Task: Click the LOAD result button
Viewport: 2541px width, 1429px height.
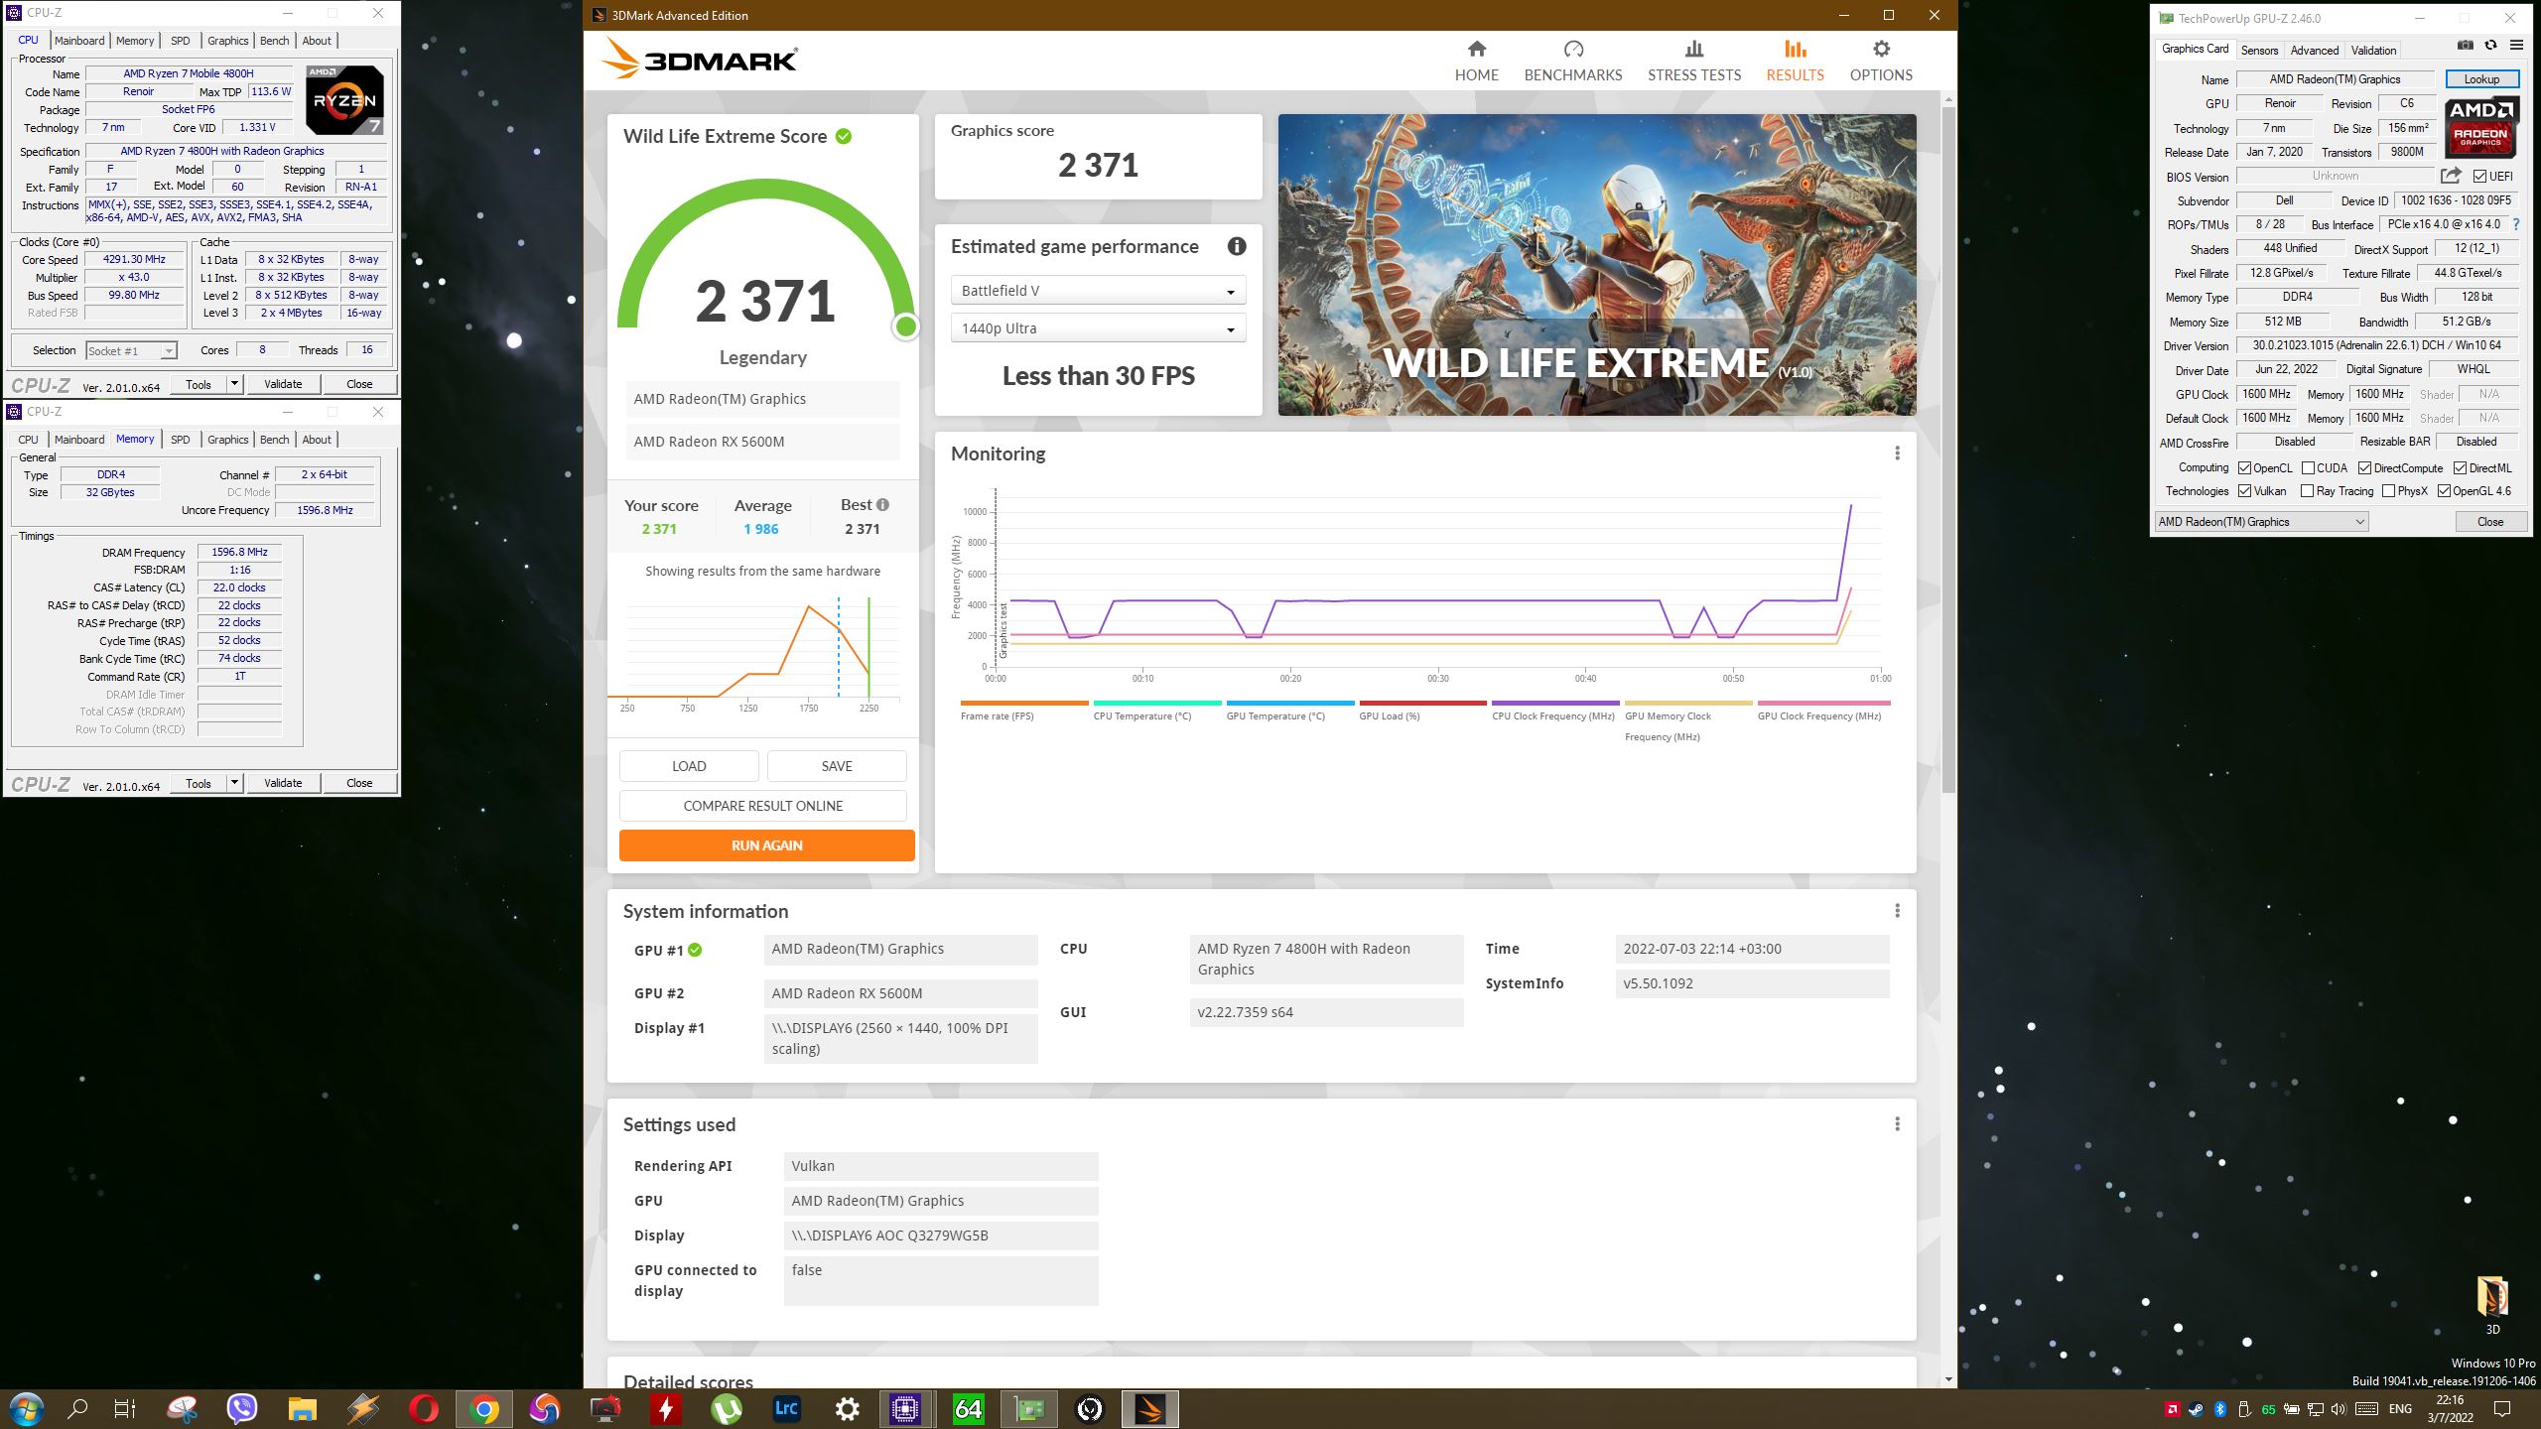Action: 689,766
